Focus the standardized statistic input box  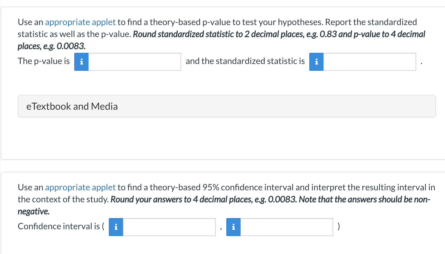click(370, 62)
